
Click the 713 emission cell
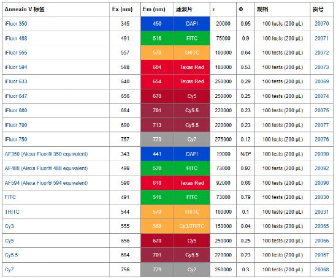tap(157, 125)
